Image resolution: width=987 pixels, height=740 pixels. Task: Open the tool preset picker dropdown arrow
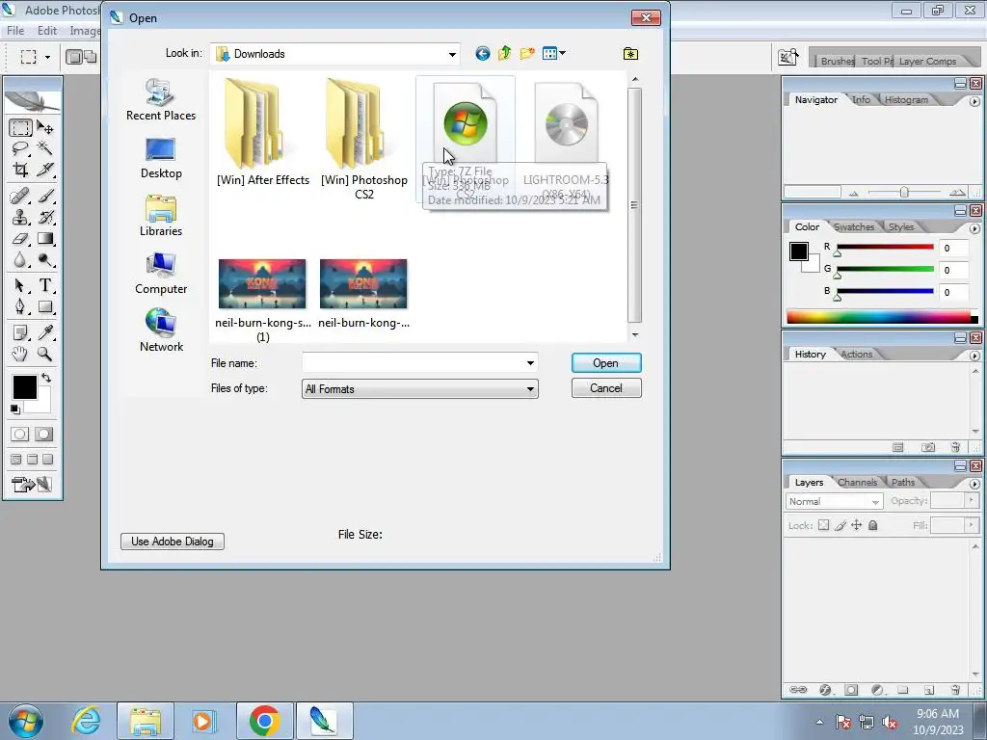pos(48,57)
